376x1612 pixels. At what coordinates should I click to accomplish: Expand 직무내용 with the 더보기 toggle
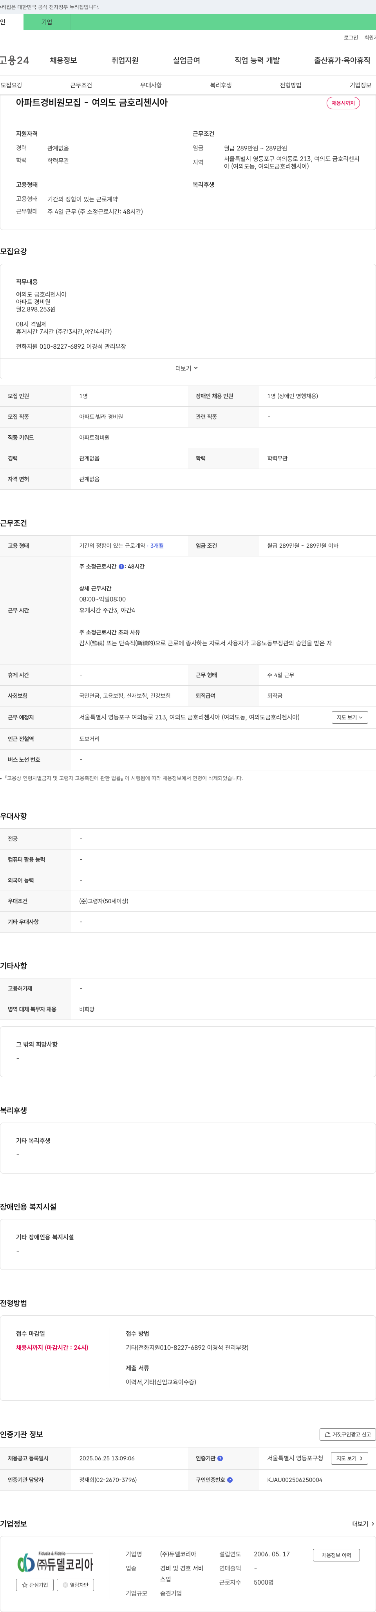coord(186,369)
